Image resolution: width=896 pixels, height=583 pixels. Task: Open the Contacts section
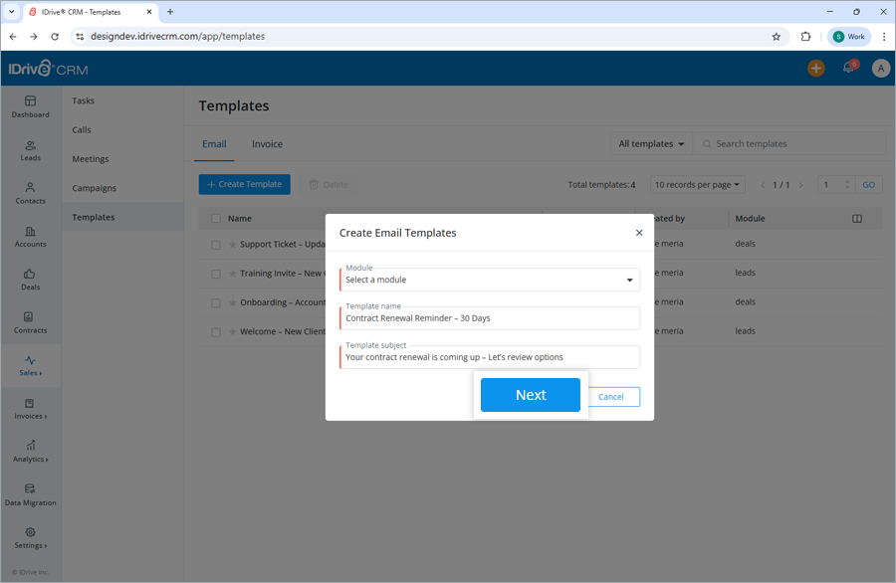(x=30, y=194)
